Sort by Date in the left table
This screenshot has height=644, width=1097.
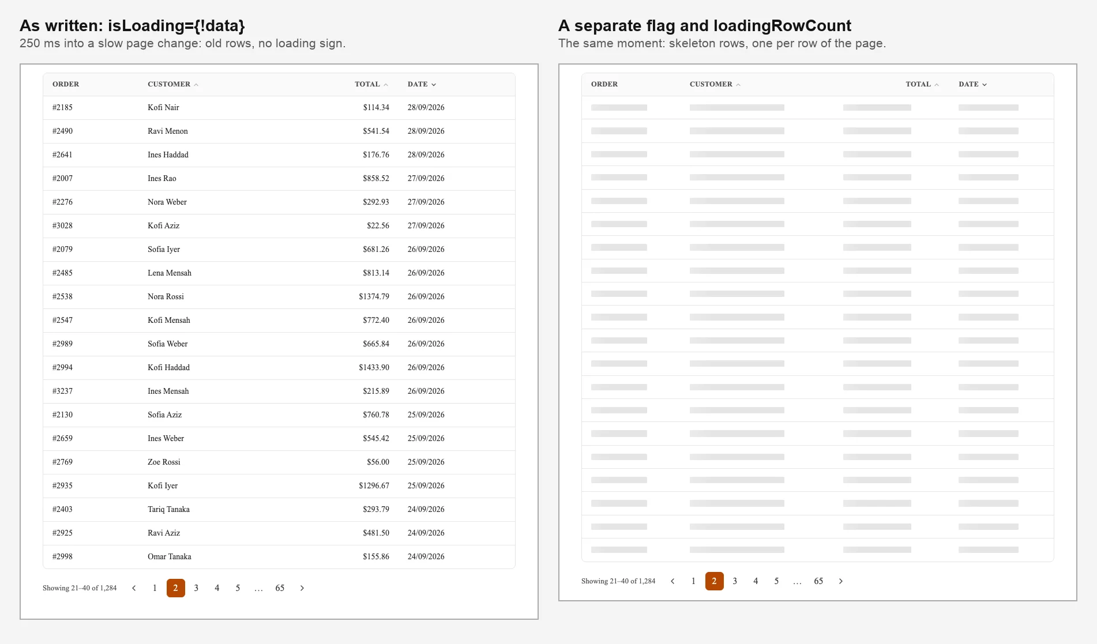click(x=422, y=84)
